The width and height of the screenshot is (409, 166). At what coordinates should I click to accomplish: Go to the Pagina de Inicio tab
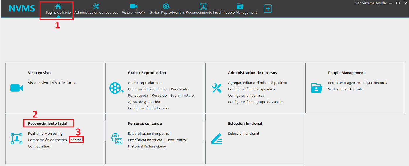coord(58,9)
